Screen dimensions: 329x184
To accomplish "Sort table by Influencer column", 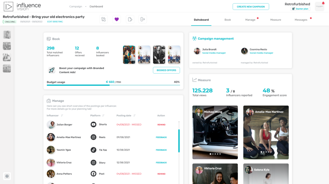I will click(62, 116).
